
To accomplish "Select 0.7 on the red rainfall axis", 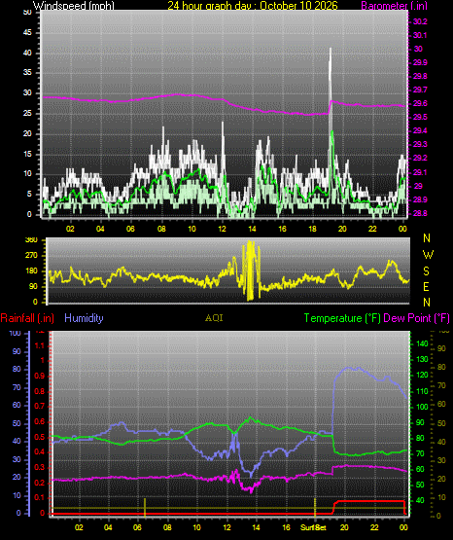I will click(x=40, y=407).
